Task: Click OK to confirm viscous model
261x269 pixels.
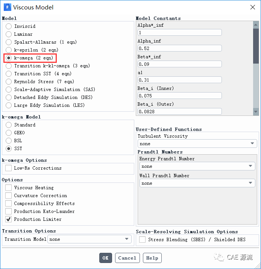Action: click(105, 258)
